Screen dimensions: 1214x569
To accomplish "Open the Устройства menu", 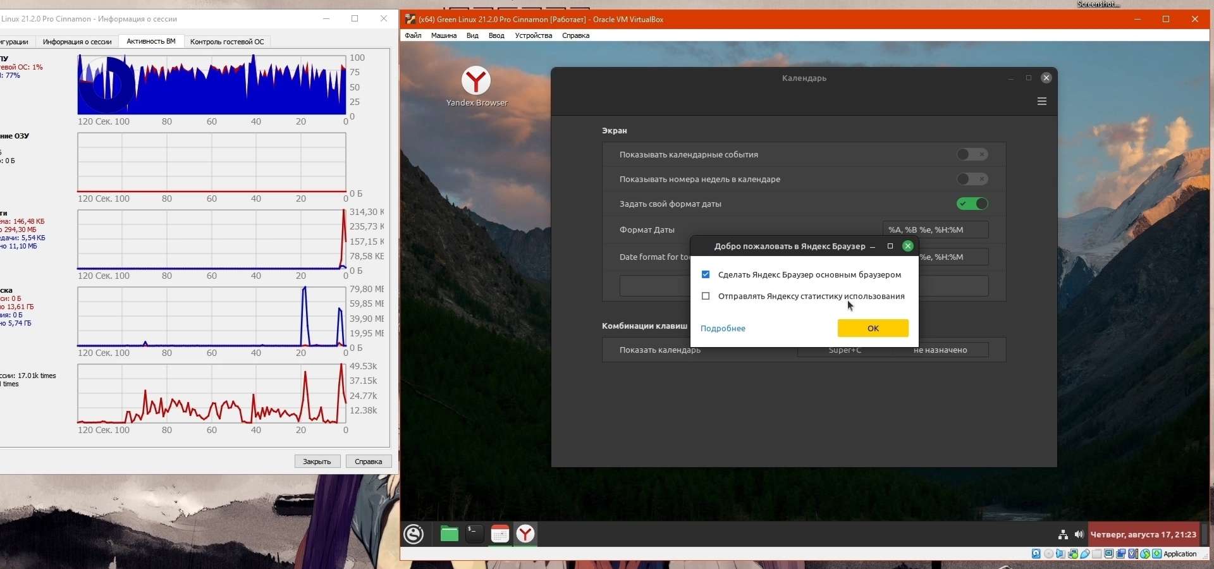I will [534, 35].
